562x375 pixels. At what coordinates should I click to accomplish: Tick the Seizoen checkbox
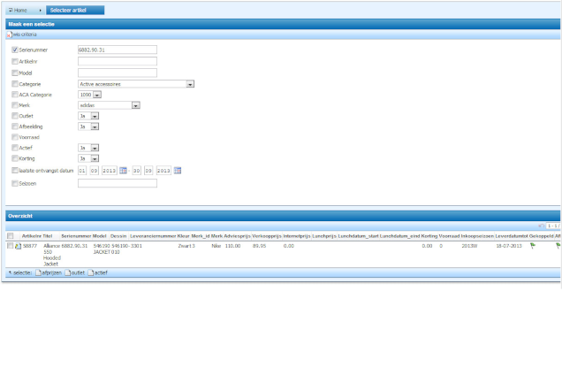(15, 183)
